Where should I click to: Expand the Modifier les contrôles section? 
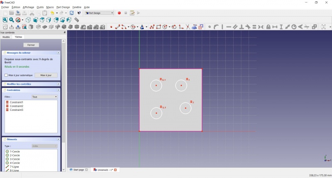point(58,84)
